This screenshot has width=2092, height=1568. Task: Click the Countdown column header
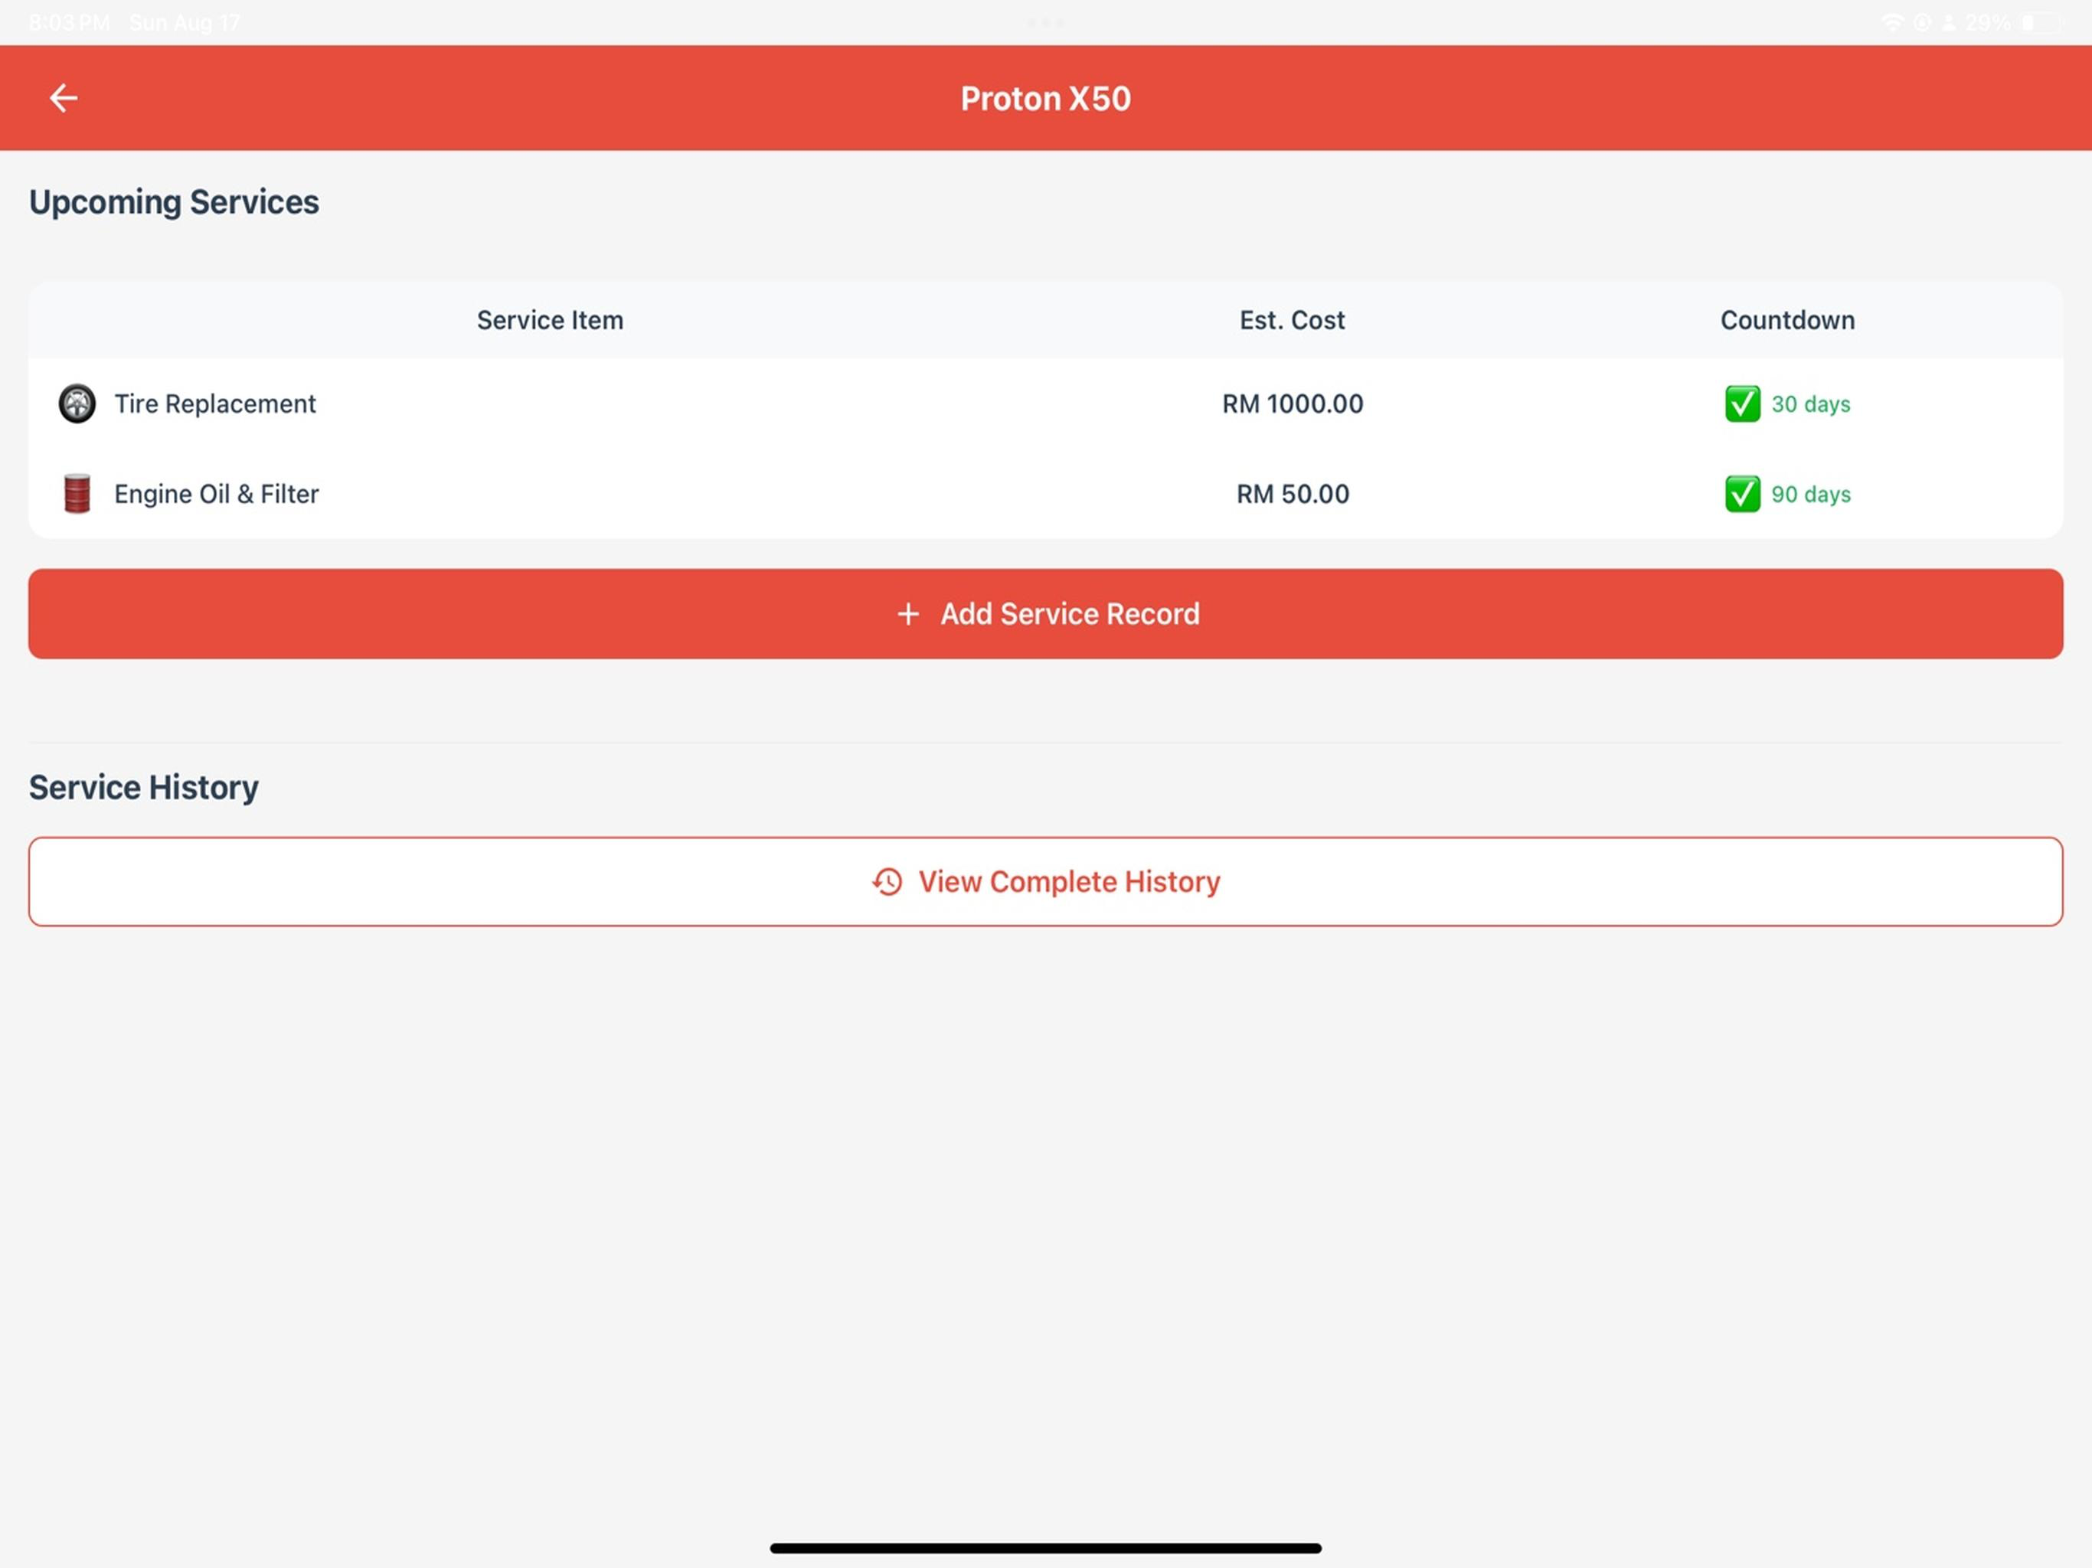click(x=1787, y=320)
